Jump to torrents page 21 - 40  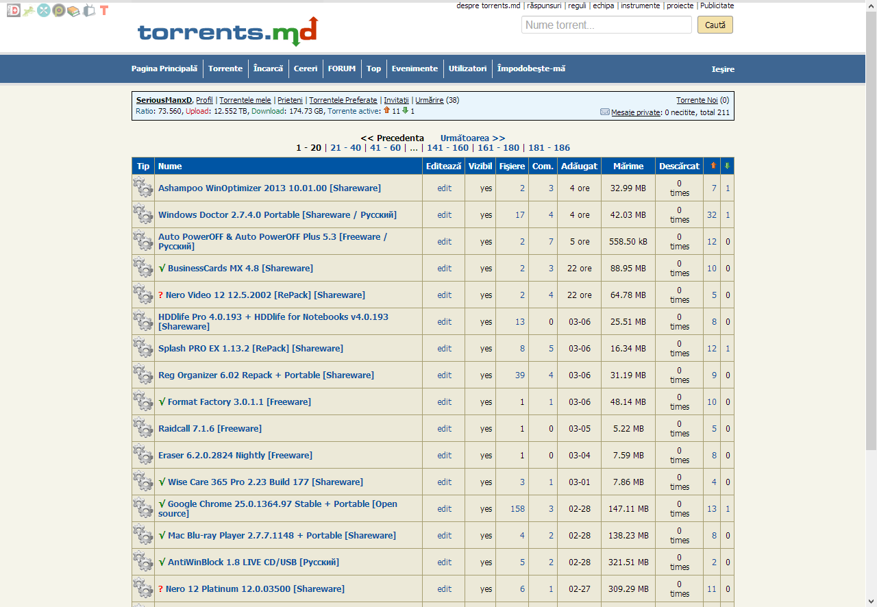[346, 147]
